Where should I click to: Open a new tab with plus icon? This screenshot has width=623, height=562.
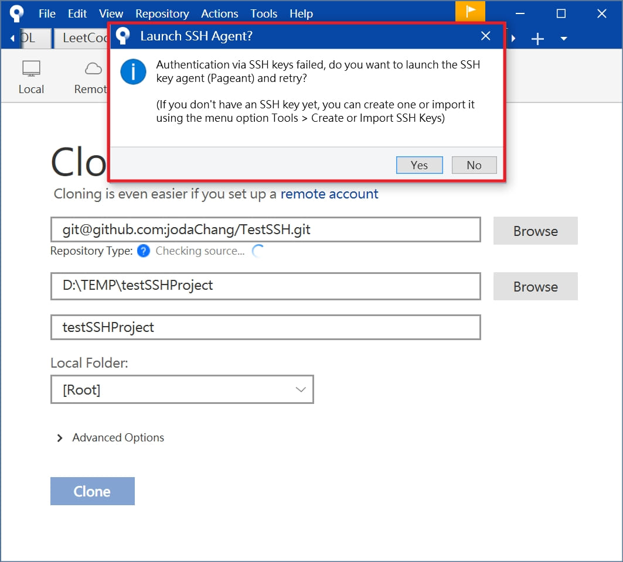coord(537,39)
